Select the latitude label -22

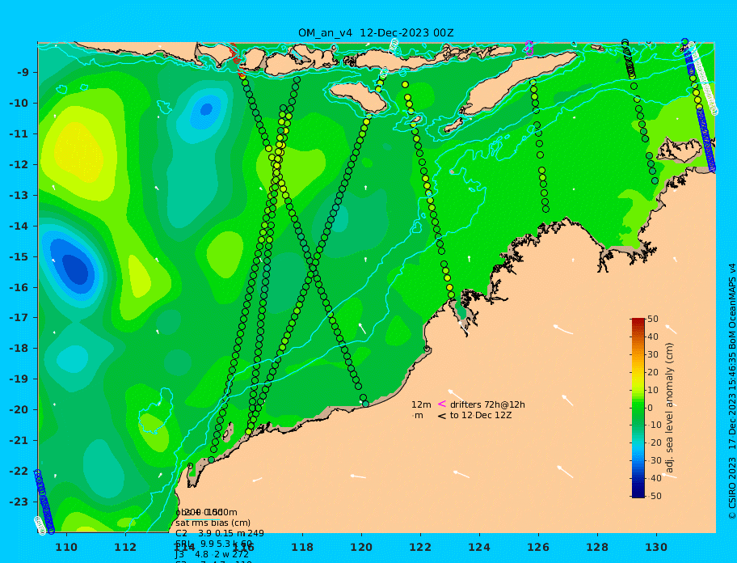(x=19, y=472)
